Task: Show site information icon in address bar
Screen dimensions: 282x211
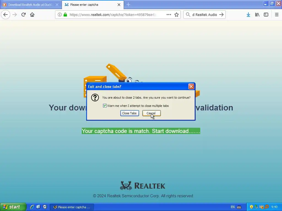Action: (x=59, y=15)
